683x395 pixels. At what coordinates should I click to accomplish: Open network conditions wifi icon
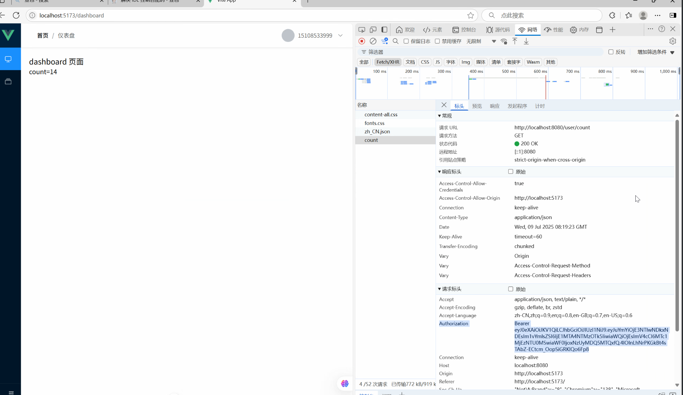pyautogui.click(x=504, y=42)
